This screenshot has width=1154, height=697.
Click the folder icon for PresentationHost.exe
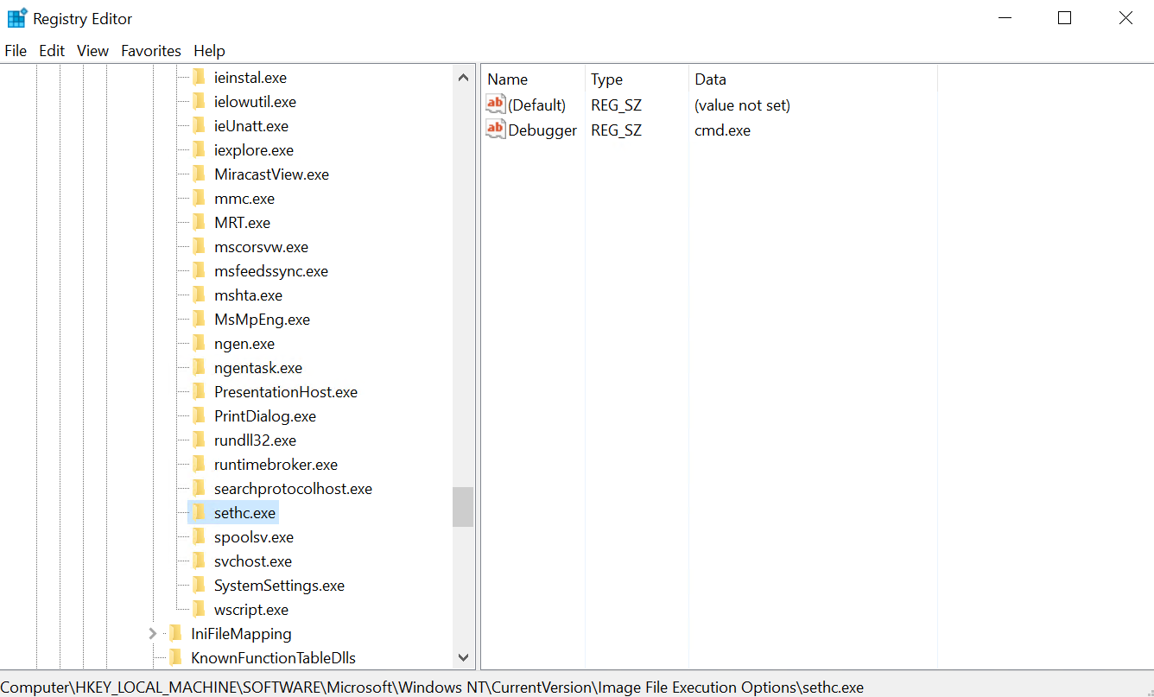(200, 392)
